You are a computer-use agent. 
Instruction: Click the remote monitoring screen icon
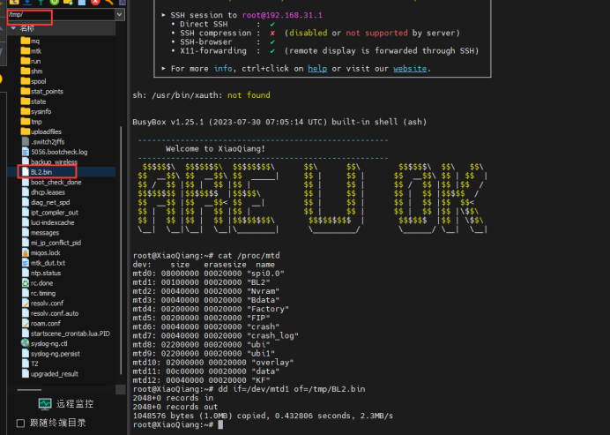coord(45,403)
